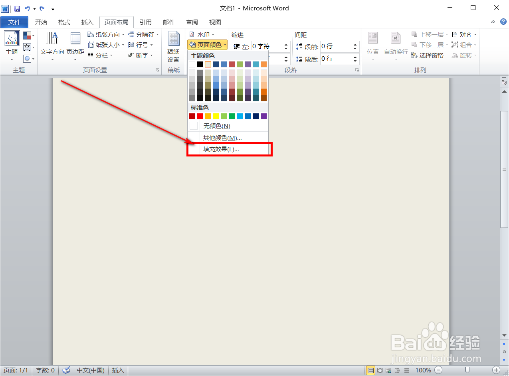Choose Fill Effects (填充效果) option
The image size is (509, 376).
click(228, 149)
